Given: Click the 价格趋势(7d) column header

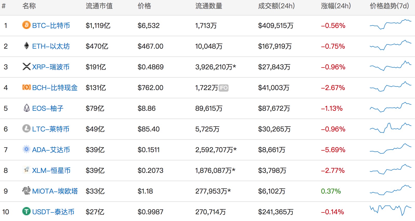Looking at the screenshot, I should [x=389, y=6].
